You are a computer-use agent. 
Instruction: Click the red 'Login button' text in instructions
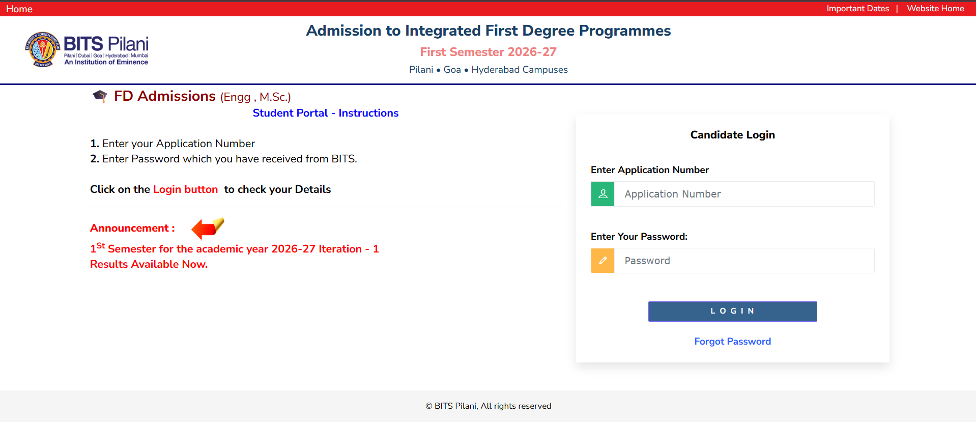185,189
